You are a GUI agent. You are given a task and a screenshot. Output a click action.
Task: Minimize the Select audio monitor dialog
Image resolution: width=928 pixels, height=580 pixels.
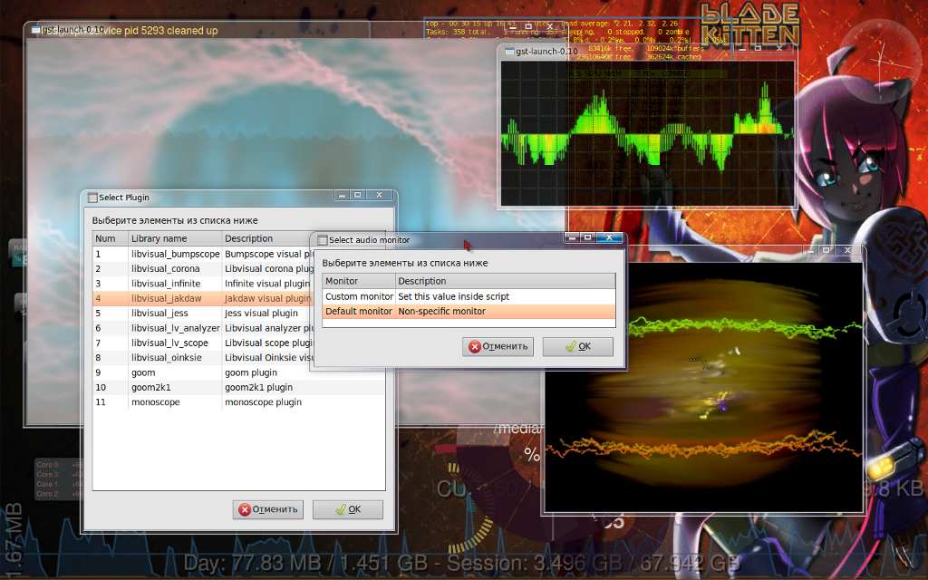point(571,237)
